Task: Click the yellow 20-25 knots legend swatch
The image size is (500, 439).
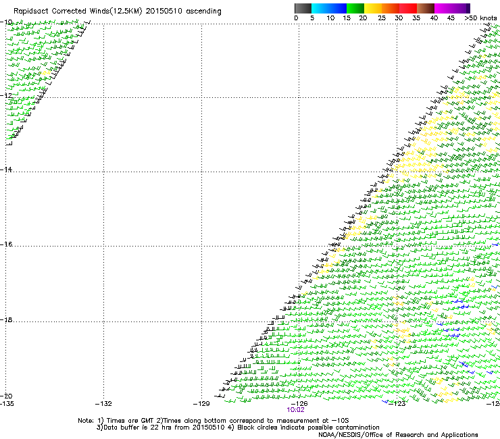Action: point(373,8)
